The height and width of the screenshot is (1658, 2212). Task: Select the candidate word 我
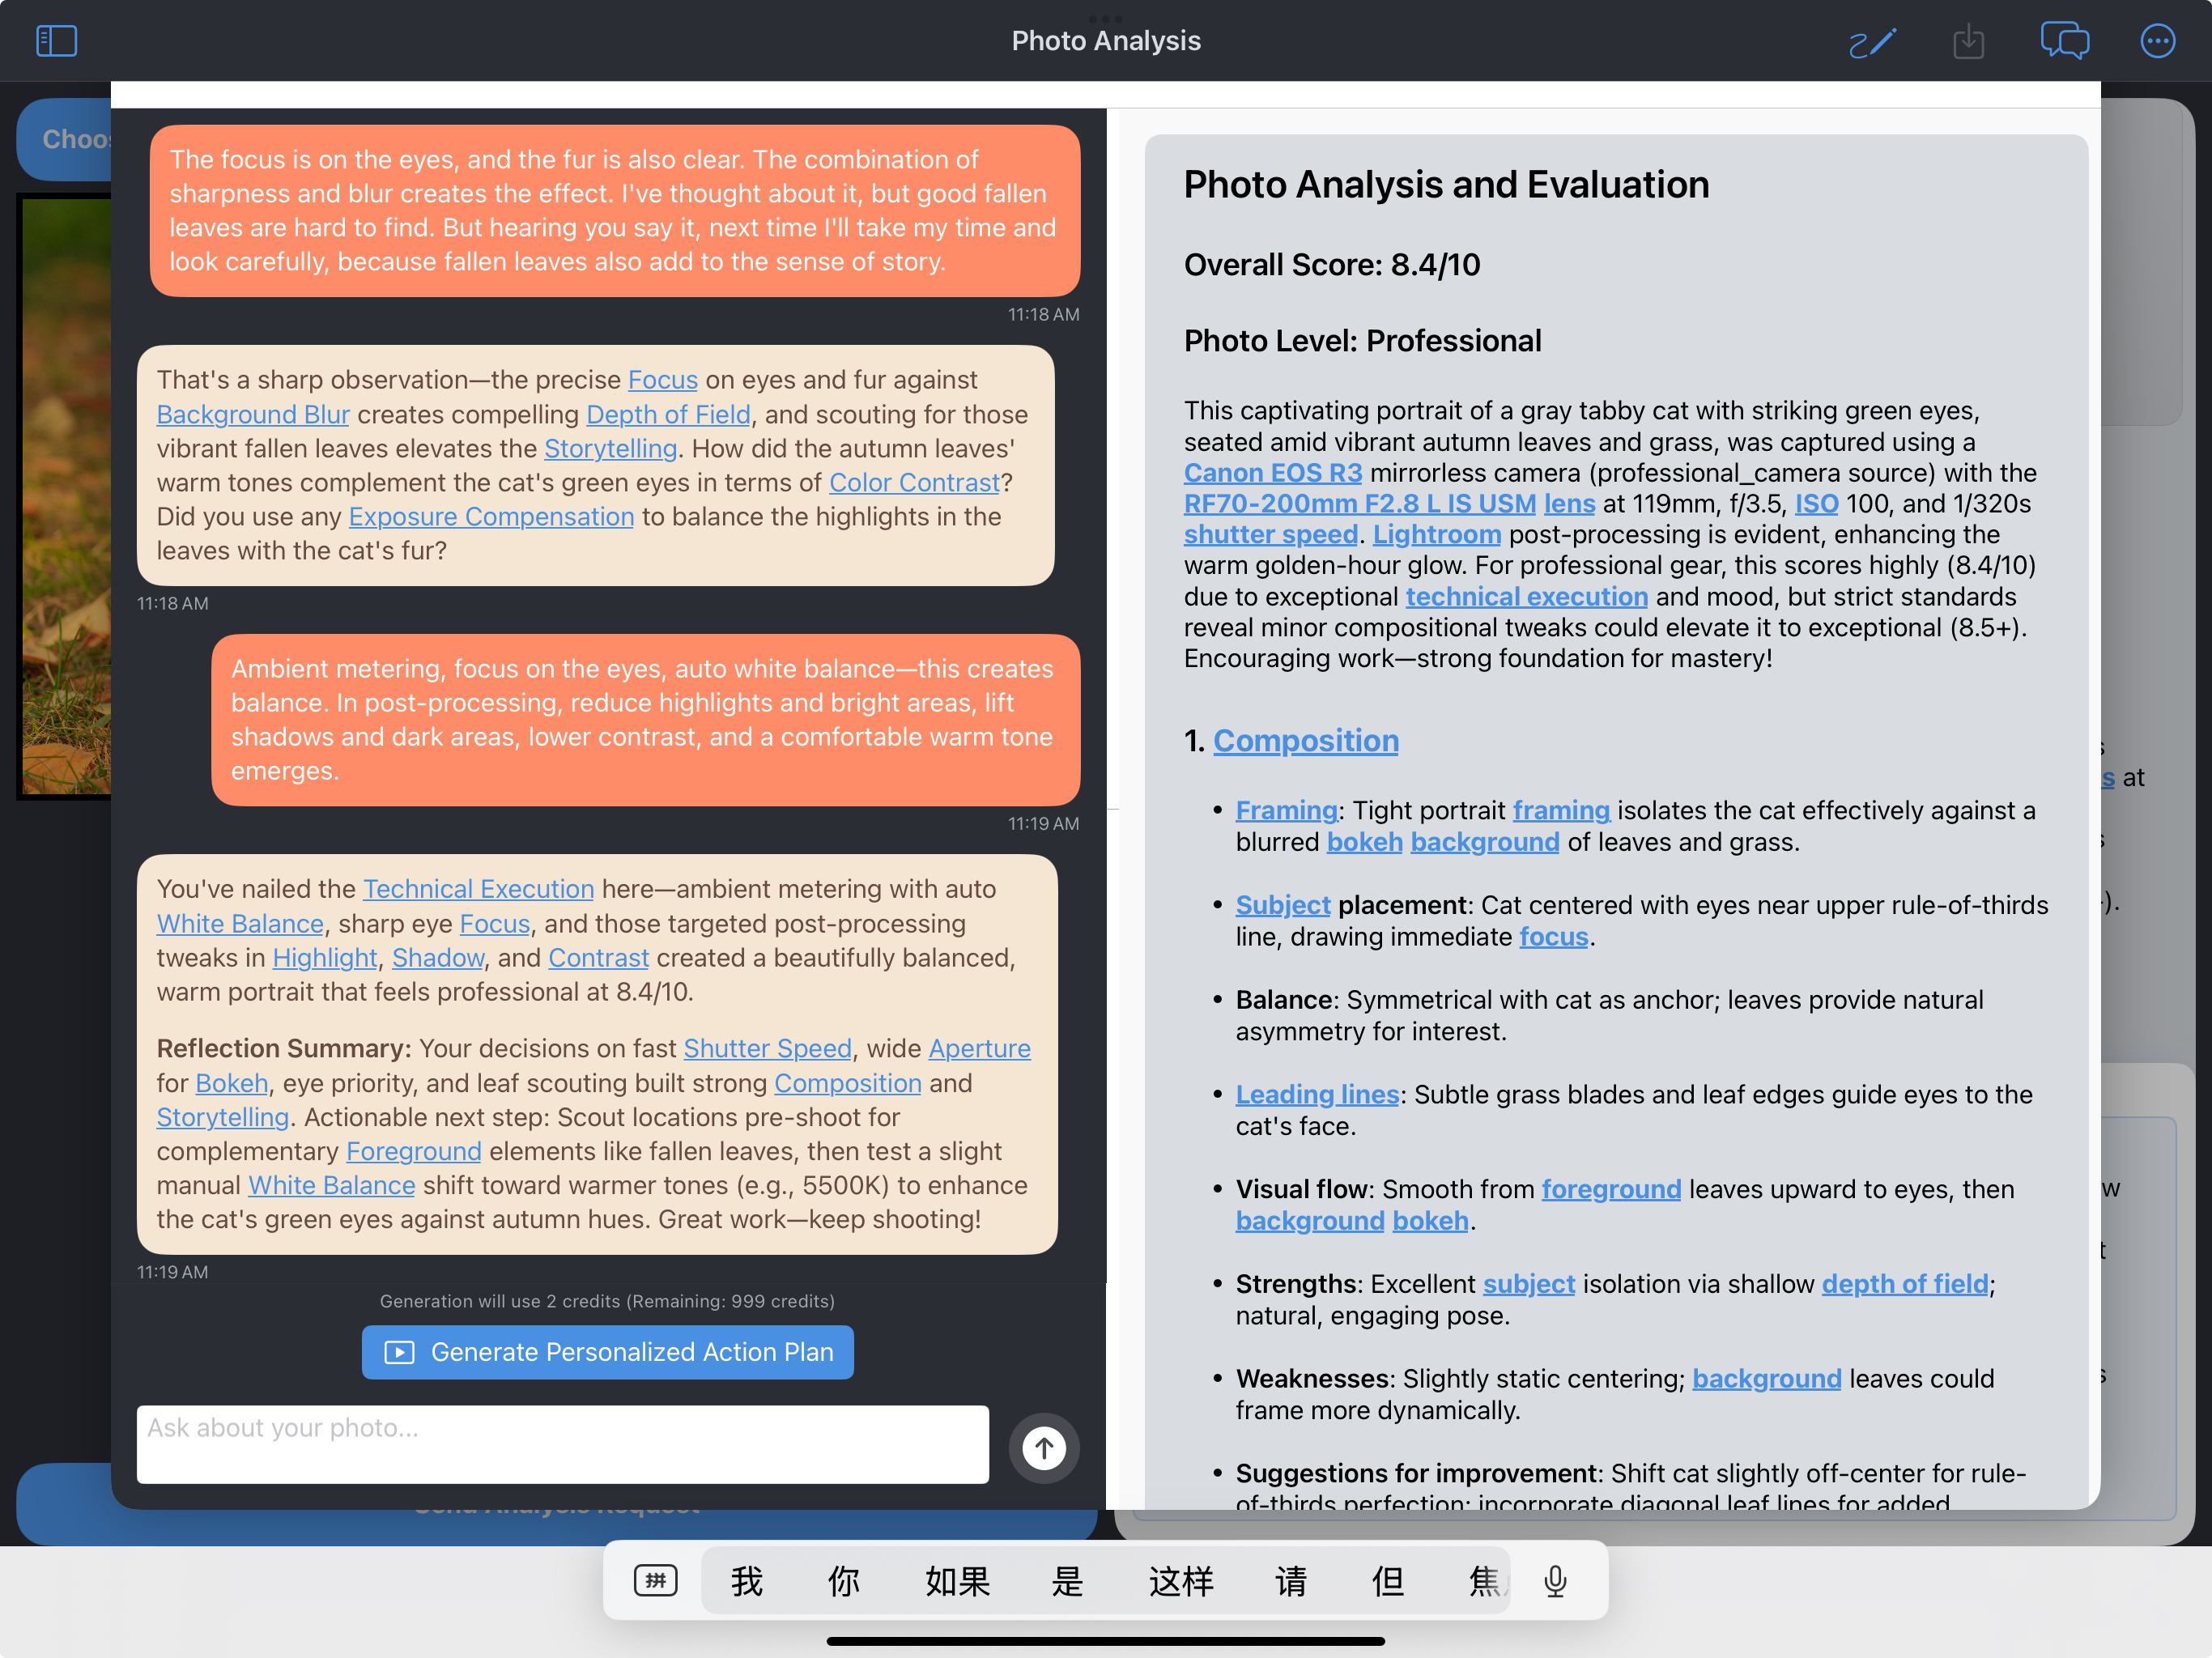(746, 1581)
